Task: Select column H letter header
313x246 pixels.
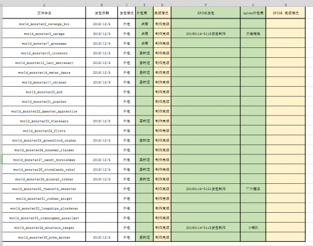Action: (286, 5)
